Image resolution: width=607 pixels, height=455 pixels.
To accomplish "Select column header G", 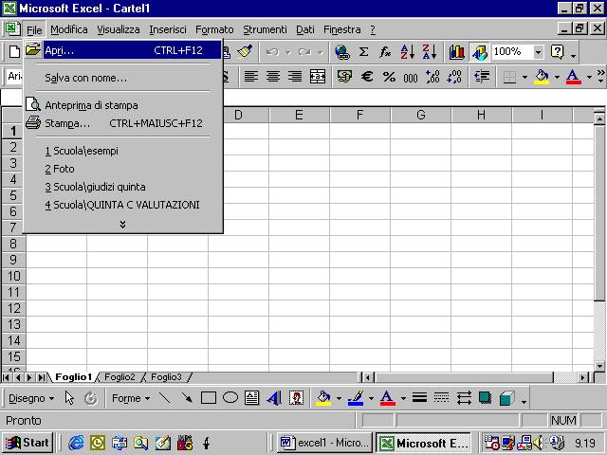I will point(421,115).
